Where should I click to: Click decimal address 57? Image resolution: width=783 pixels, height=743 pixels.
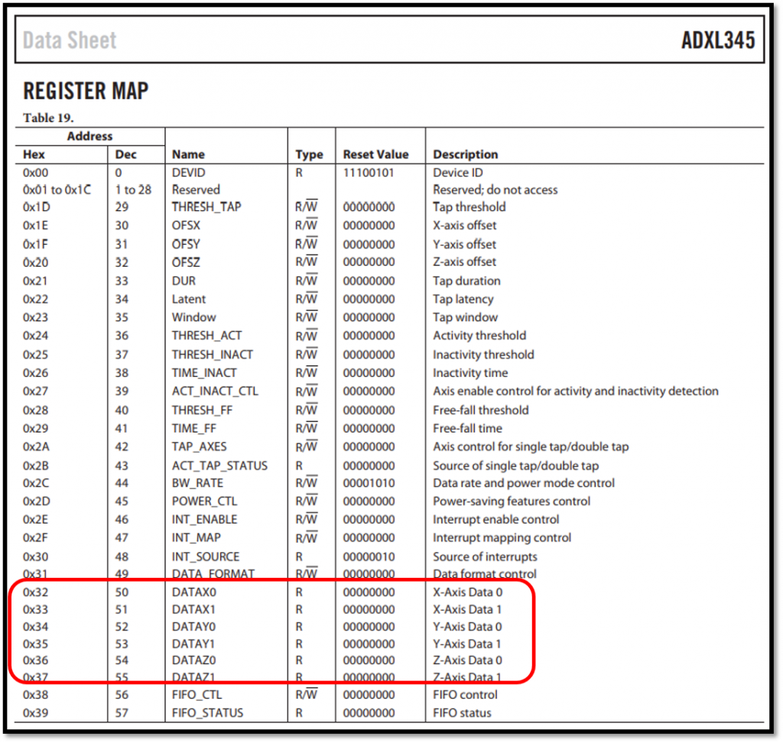(122, 713)
